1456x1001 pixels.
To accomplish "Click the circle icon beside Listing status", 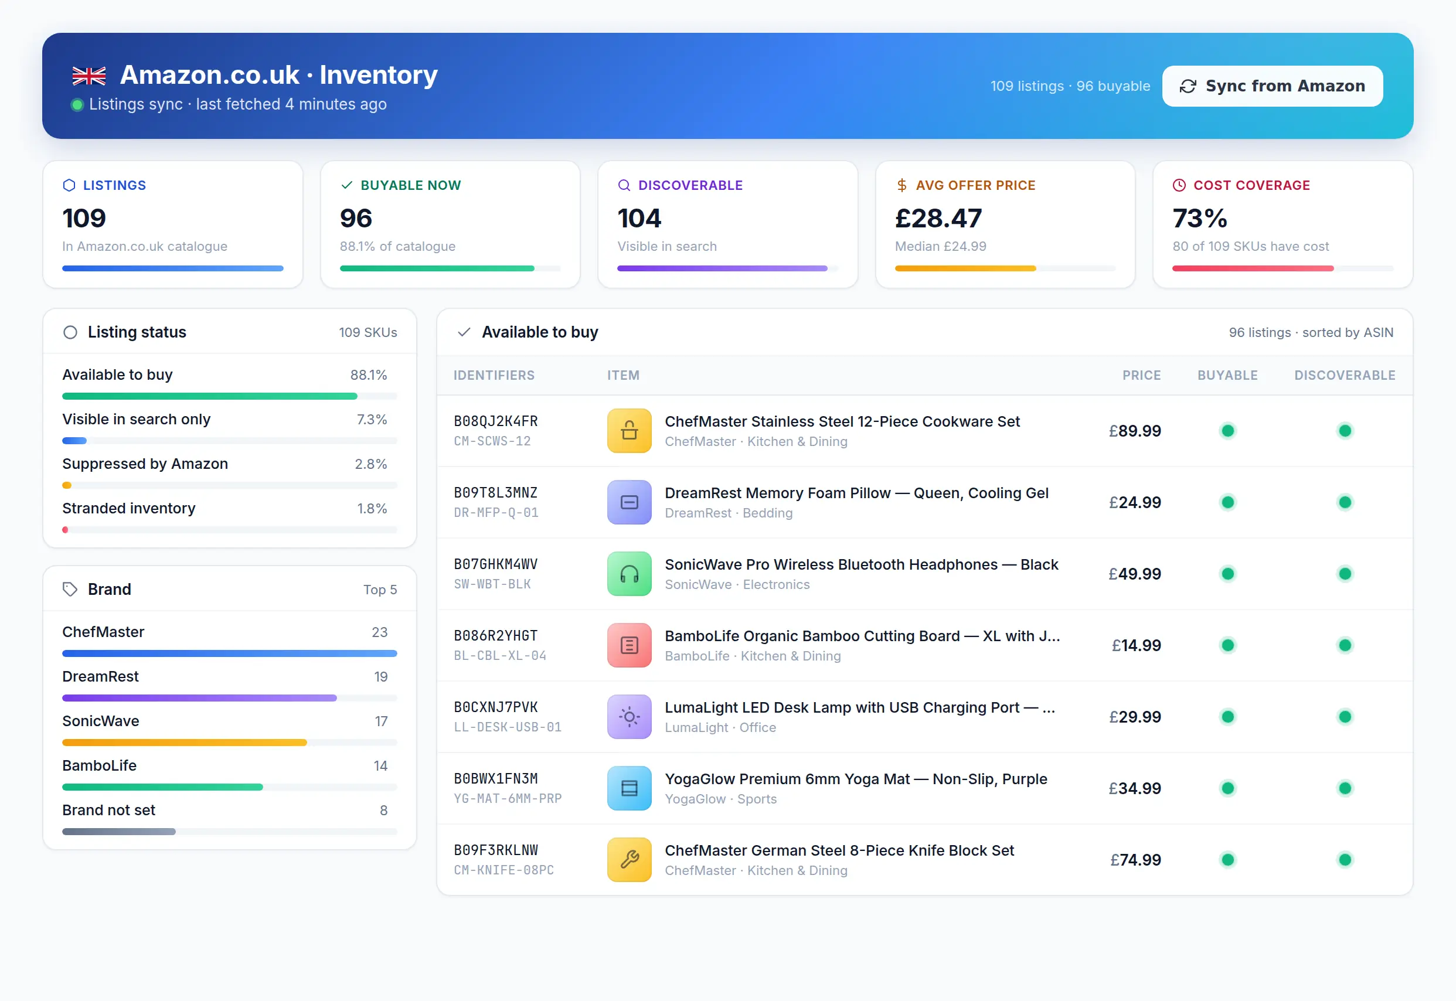I will pos(70,332).
